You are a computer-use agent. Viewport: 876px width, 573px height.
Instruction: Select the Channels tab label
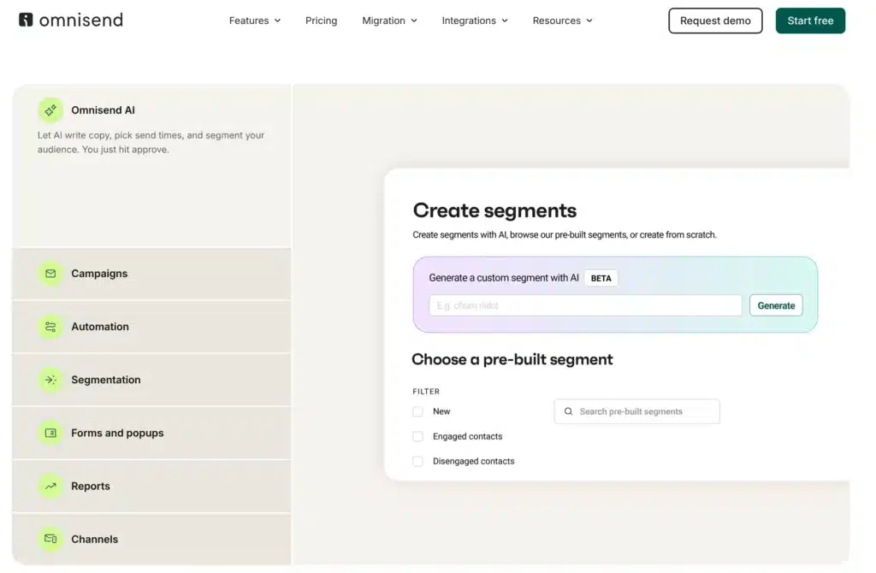pos(94,539)
